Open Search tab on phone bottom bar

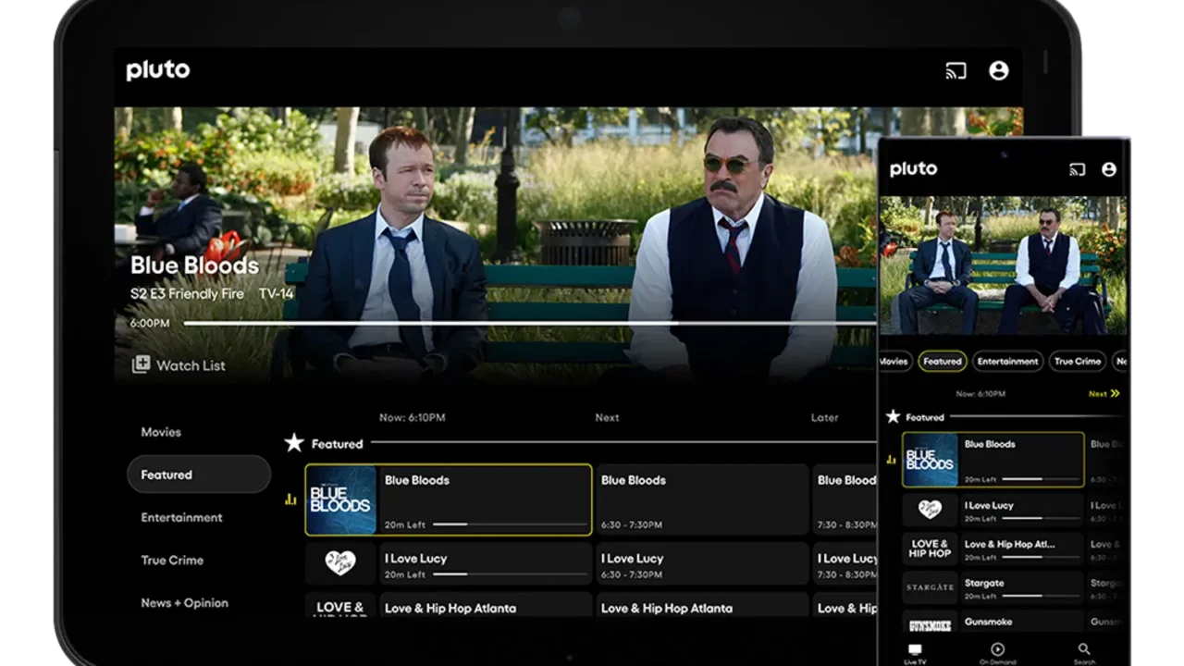[1084, 654]
